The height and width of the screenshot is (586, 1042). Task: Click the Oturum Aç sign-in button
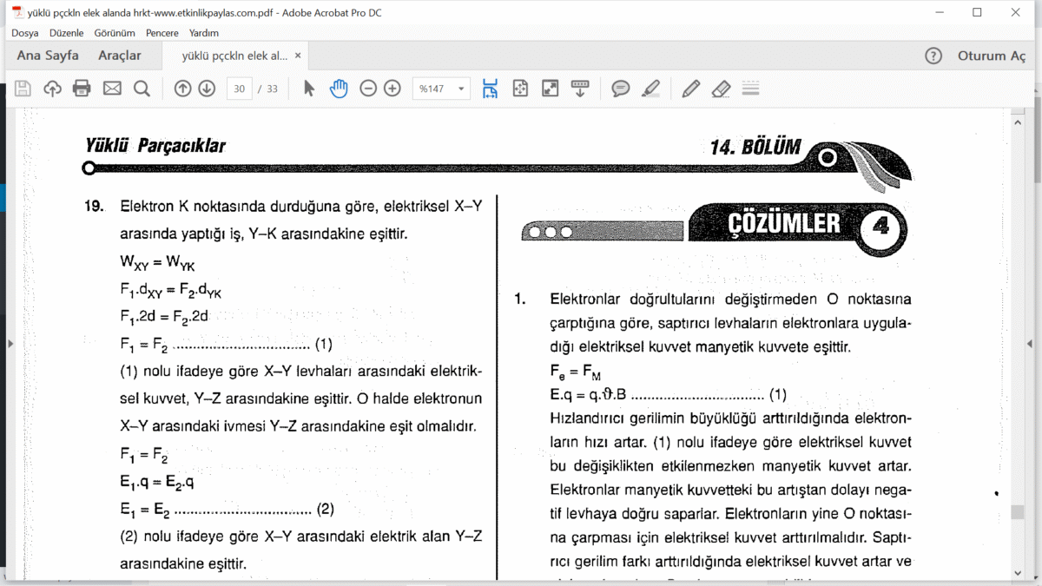point(992,56)
